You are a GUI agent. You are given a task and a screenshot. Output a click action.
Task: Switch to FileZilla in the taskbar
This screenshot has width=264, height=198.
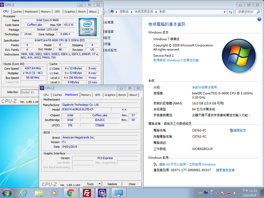87,193
